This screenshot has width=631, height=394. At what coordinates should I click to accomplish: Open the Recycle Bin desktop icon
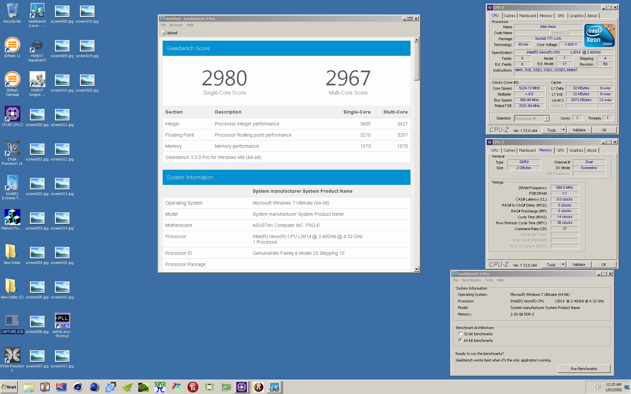click(12, 13)
